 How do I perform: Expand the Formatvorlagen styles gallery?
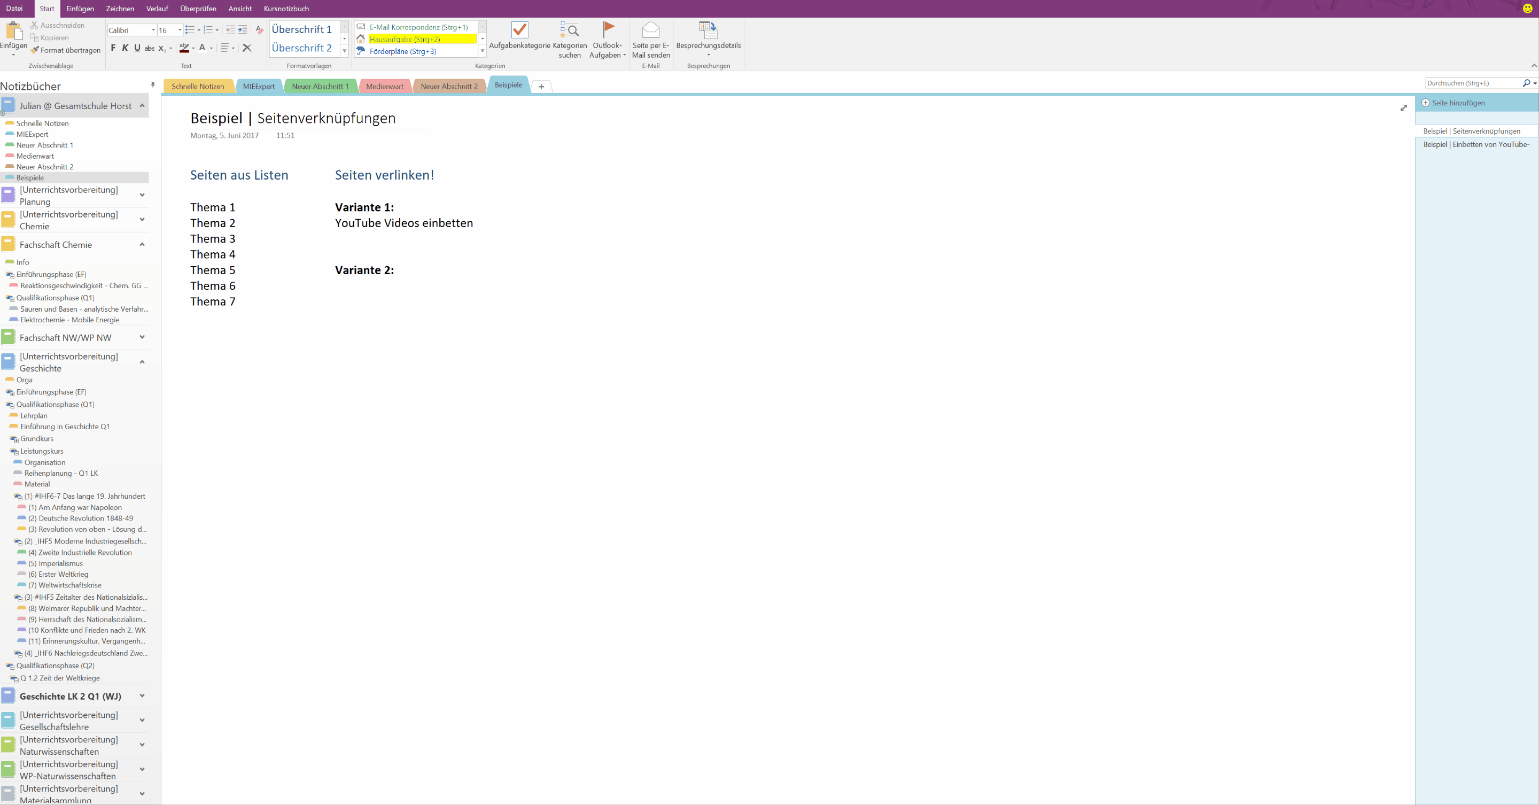pos(345,51)
